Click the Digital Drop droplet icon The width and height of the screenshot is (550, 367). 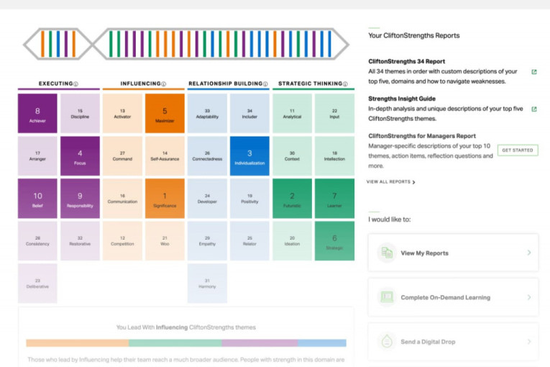pos(388,341)
